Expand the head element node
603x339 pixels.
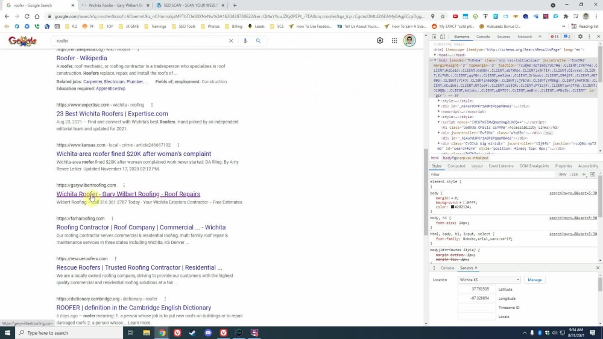435,55
